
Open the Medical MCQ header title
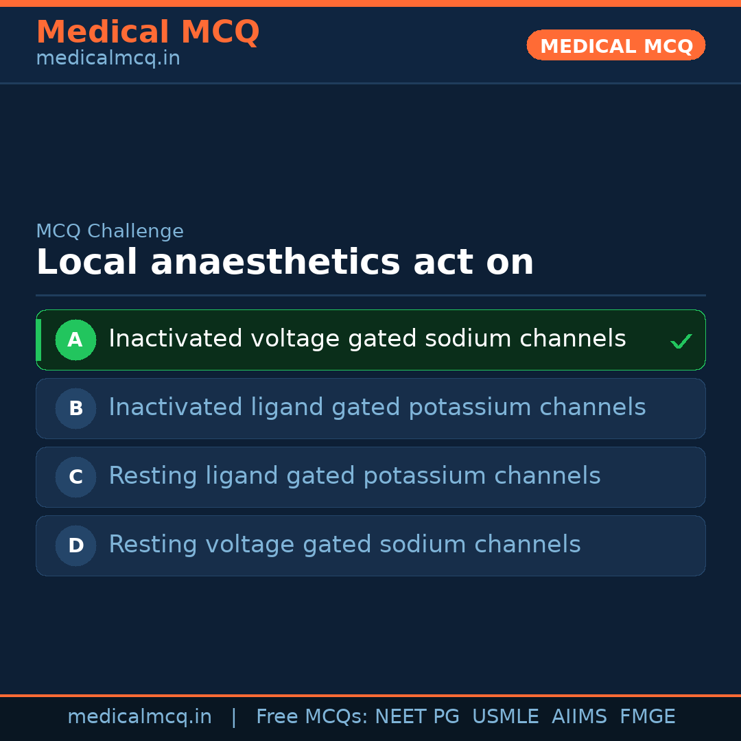(148, 32)
